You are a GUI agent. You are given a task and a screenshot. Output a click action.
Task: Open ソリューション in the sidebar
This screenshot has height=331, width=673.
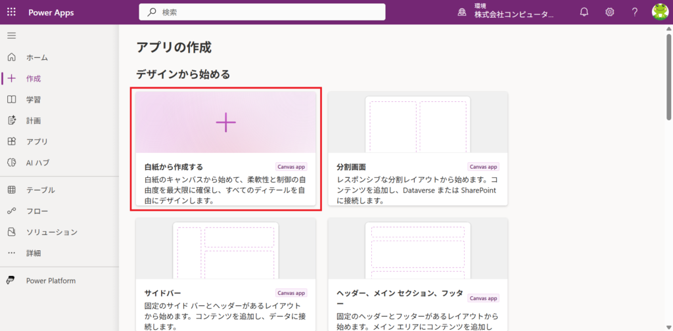(x=51, y=232)
